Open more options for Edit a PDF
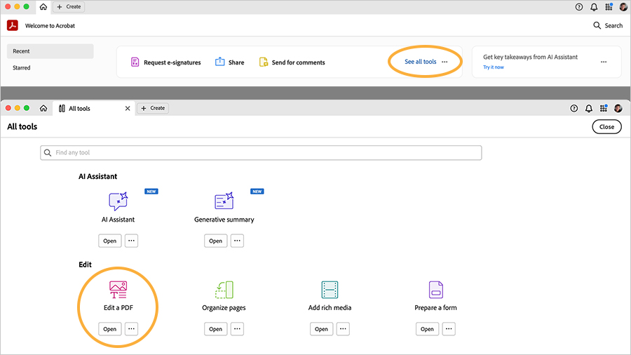This screenshot has height=355, width=631. [x=131, y=329]
